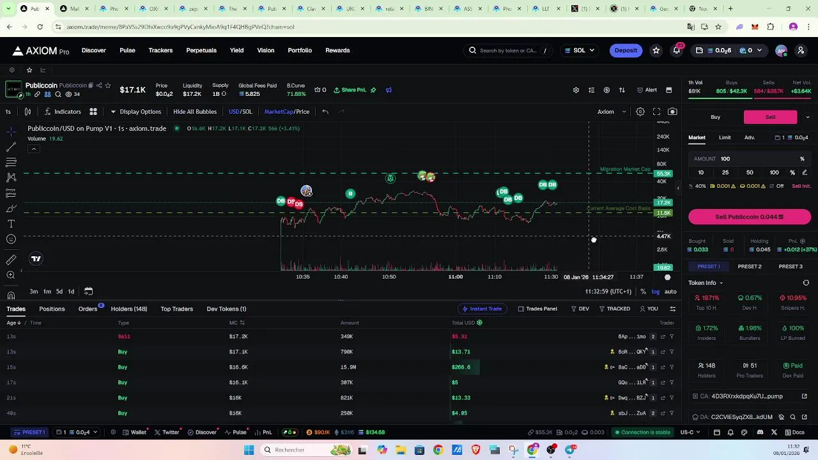This screenshot has width=818, height=460.
Task: Open the date range calendar icon
Action: (88, 291)
